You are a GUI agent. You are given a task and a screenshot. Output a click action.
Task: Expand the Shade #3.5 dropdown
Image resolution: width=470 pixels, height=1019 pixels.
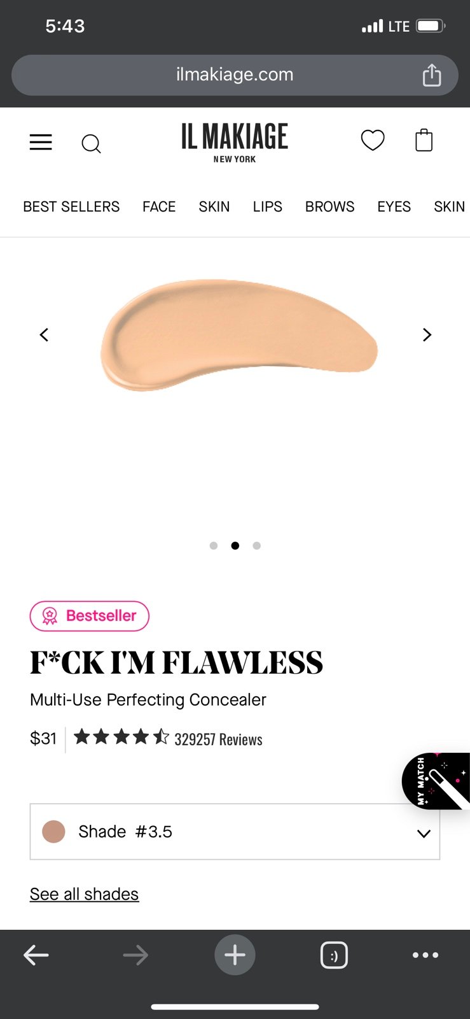coord(235,832)
